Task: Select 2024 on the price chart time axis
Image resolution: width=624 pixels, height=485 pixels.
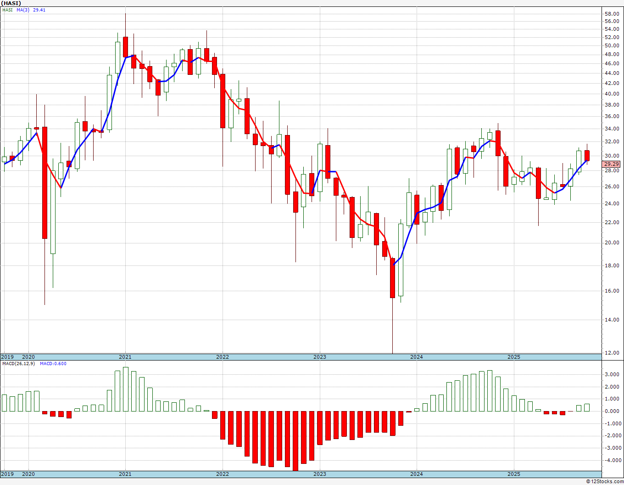Action: coord(417,357)
